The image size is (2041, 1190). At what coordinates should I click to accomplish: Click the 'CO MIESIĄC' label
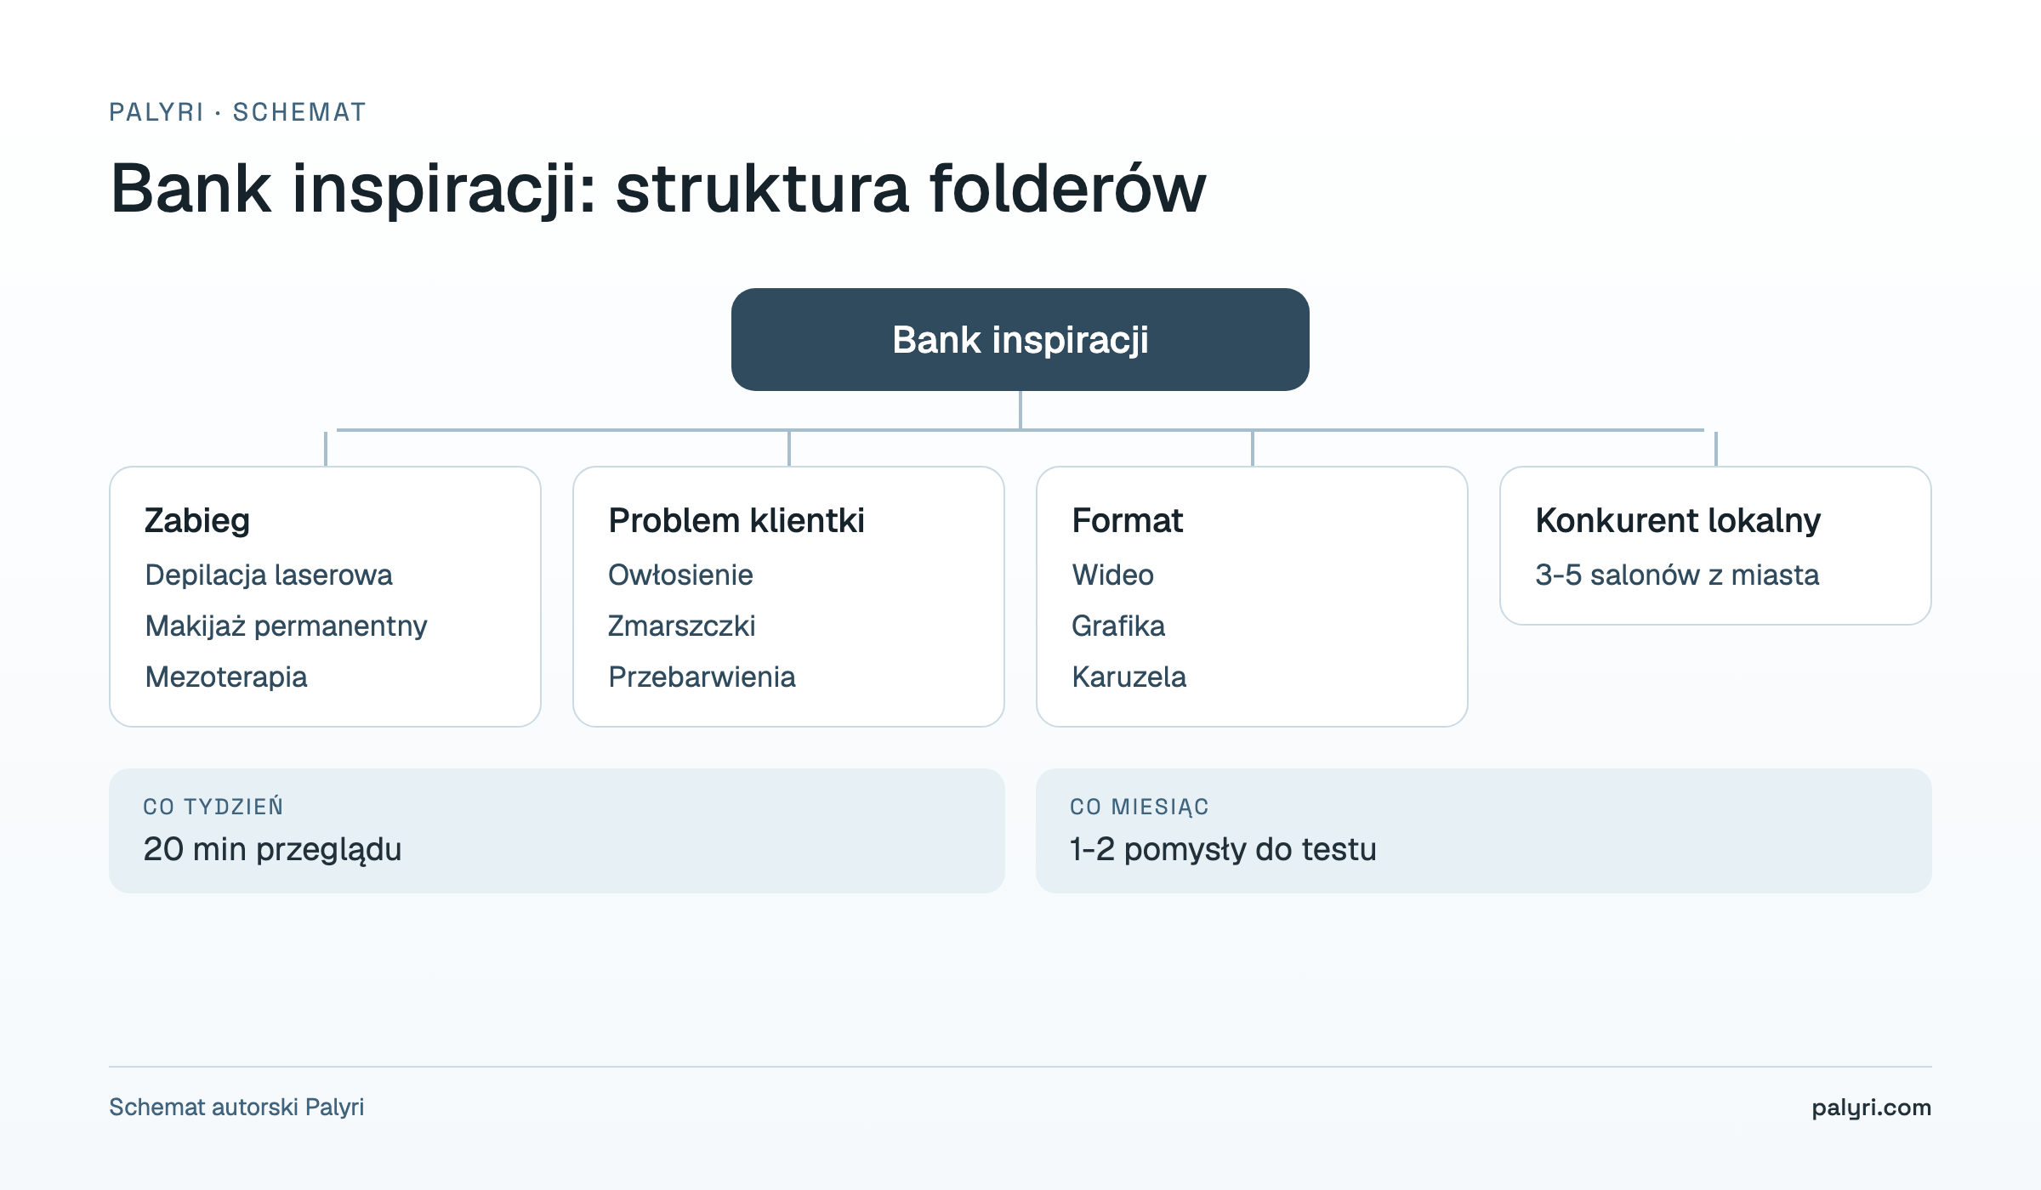pyautogui.click(x=1140, y=806)
